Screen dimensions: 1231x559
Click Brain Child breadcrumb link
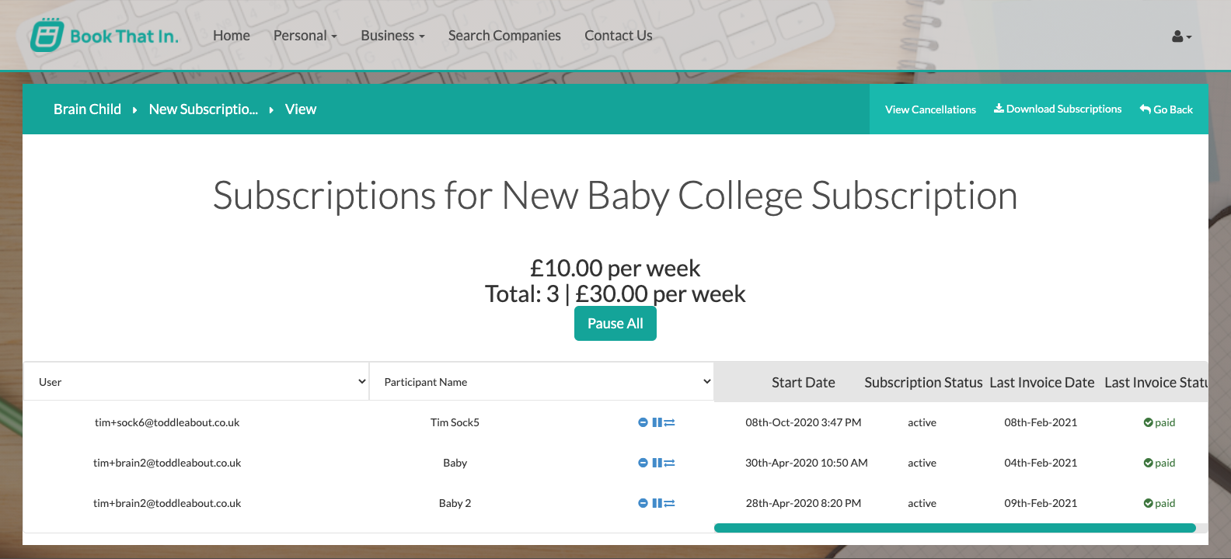click(87, 109)
